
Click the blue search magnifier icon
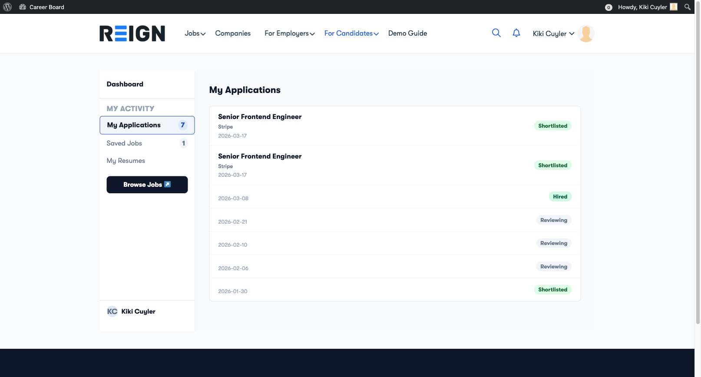tap(496, 33)
